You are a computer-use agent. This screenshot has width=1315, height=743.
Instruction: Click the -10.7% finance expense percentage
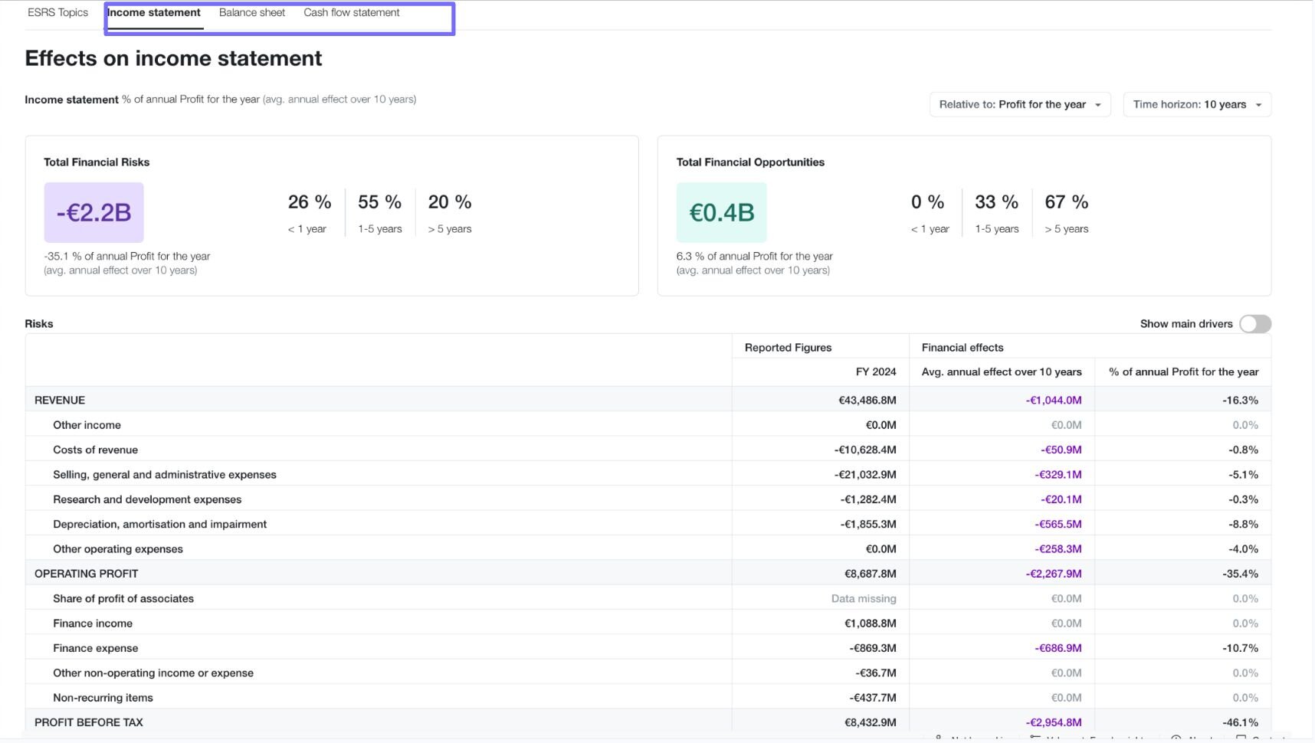(x=1241, y=648)
